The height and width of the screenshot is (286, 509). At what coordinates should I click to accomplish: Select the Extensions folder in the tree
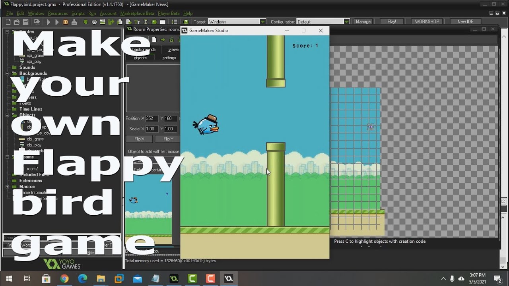coord(31,181)
